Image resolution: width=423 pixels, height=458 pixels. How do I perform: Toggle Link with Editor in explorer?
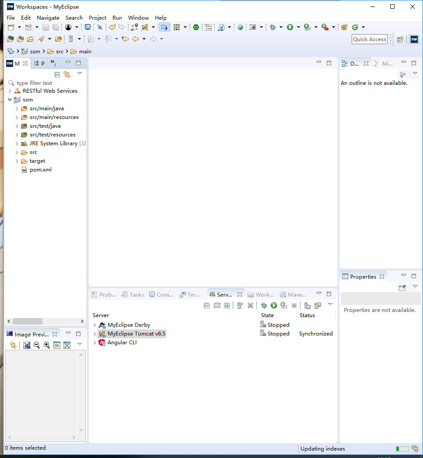coord(67,74)
